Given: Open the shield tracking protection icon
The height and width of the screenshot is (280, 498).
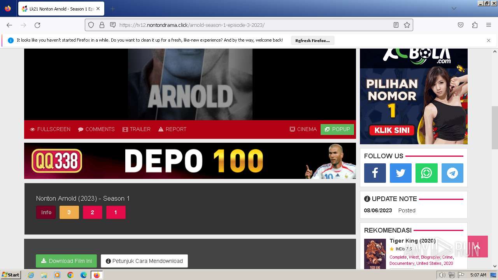Looking at the screenshot, I should (91, 25).
